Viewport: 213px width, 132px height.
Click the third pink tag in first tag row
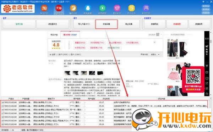click(115, 43)
